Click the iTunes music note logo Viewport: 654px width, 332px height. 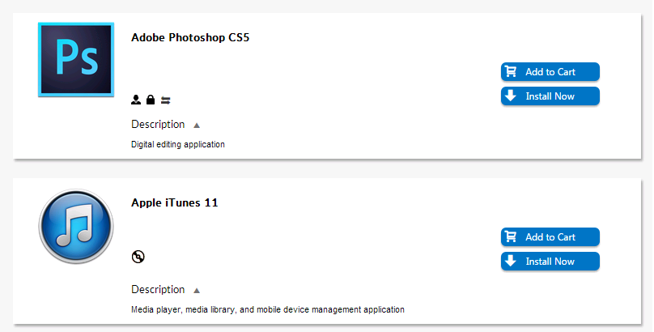(x=76, y=226)
